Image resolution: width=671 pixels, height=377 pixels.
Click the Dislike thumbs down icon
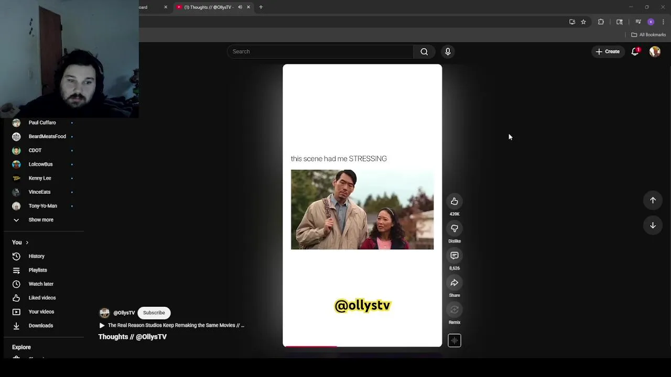454,229
